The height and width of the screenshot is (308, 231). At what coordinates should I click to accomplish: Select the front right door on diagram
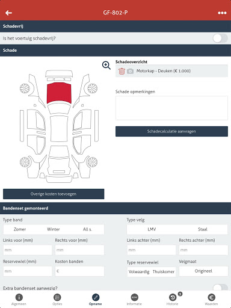[x=82, y=120]
